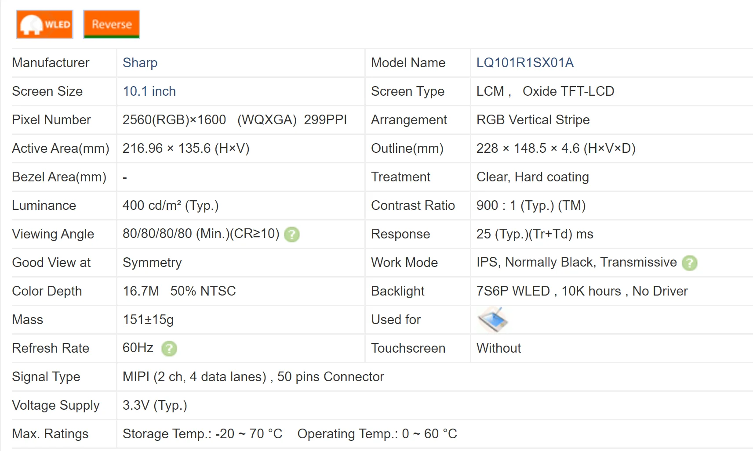Click the green bar under Reverse
753x451 pixels.
click(x=111, y=37)
